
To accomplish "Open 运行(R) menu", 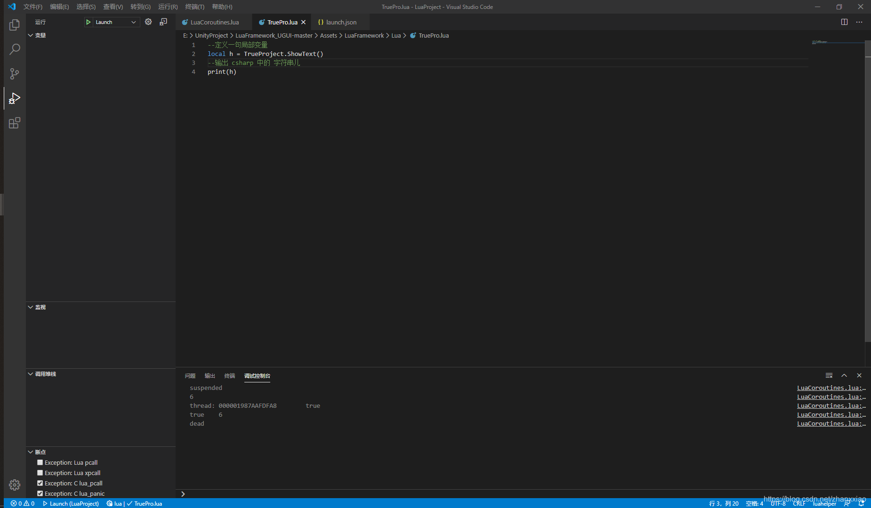I will 168,7.
